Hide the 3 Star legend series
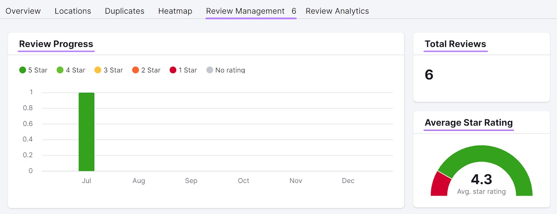The height and width of the screenshot is (214, 557). (109, 70)
